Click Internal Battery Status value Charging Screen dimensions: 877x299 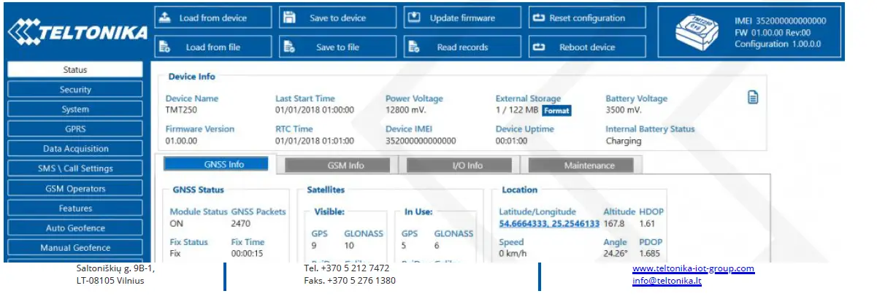[x=624, y=141]
